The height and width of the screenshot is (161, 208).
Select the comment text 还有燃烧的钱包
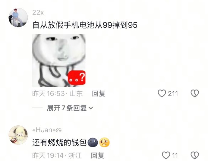click(x=60, y=142)
